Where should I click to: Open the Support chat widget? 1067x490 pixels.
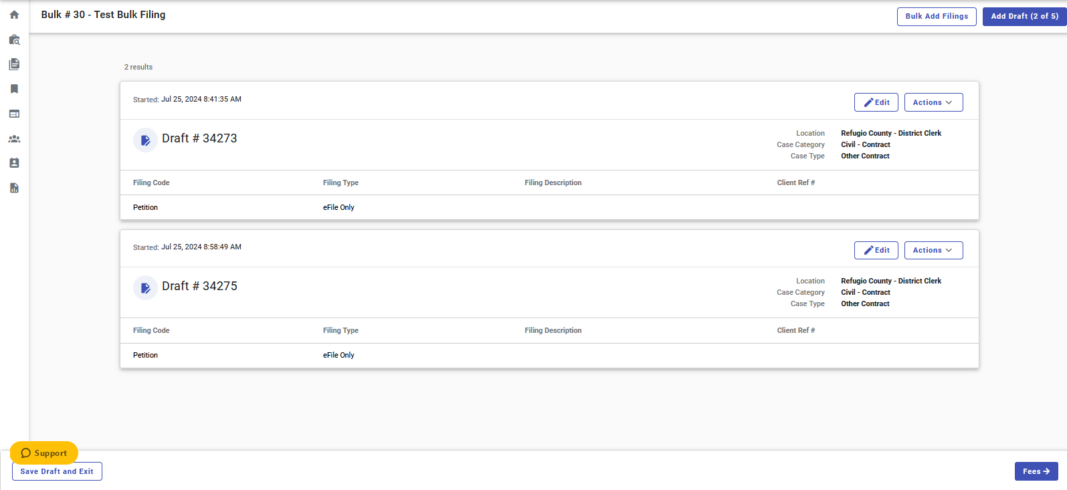click(x=44, y=453)
